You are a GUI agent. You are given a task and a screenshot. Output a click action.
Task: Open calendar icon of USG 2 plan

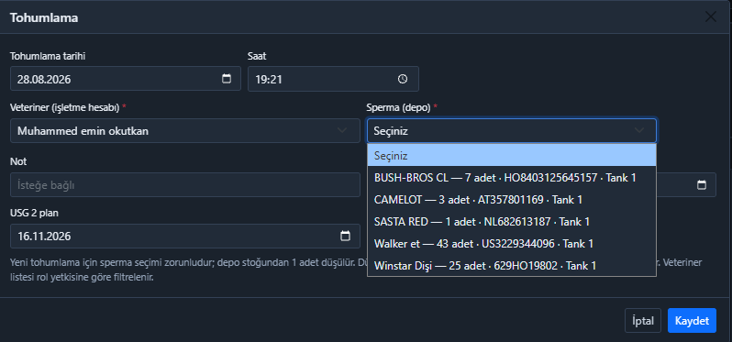coord(345,236)
